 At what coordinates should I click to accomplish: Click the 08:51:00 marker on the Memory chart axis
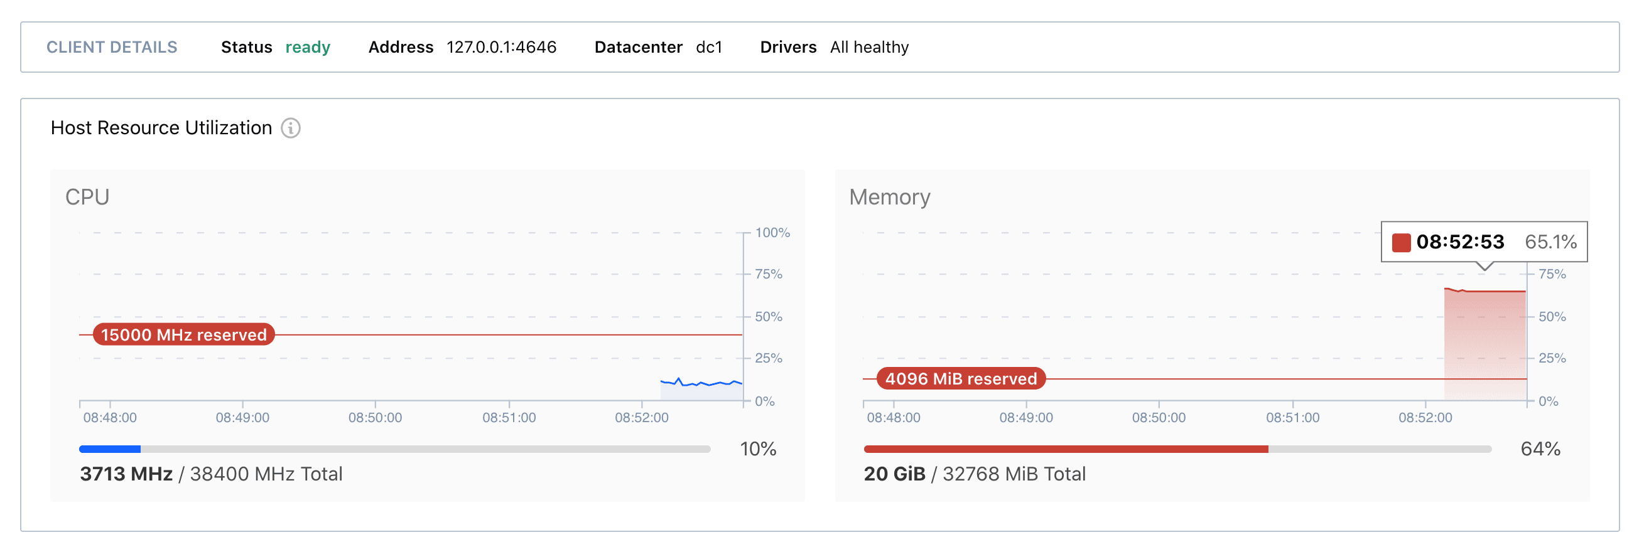(1292, 418)
